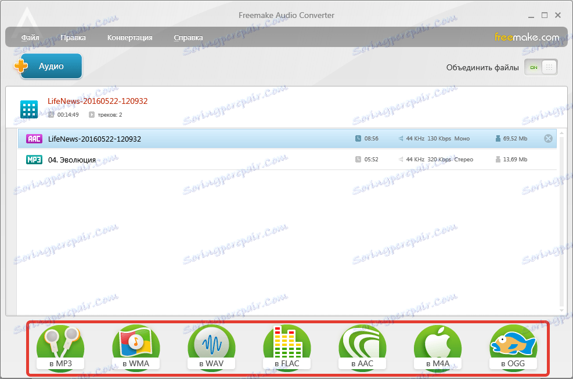Click the MP3 badge beside 04. Эволюция

point(33,158)
